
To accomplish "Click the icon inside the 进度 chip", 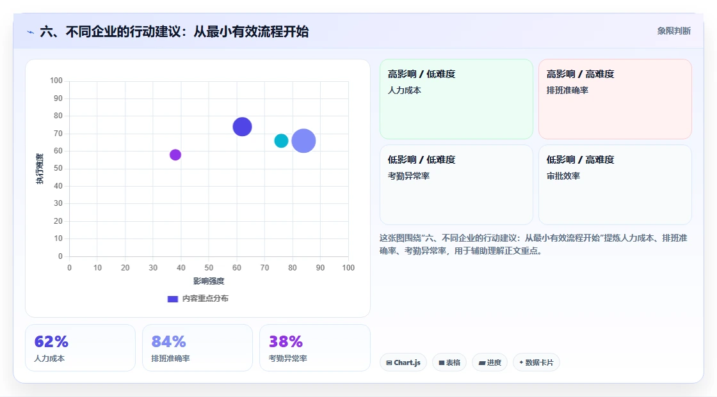I will click(482, 362).
